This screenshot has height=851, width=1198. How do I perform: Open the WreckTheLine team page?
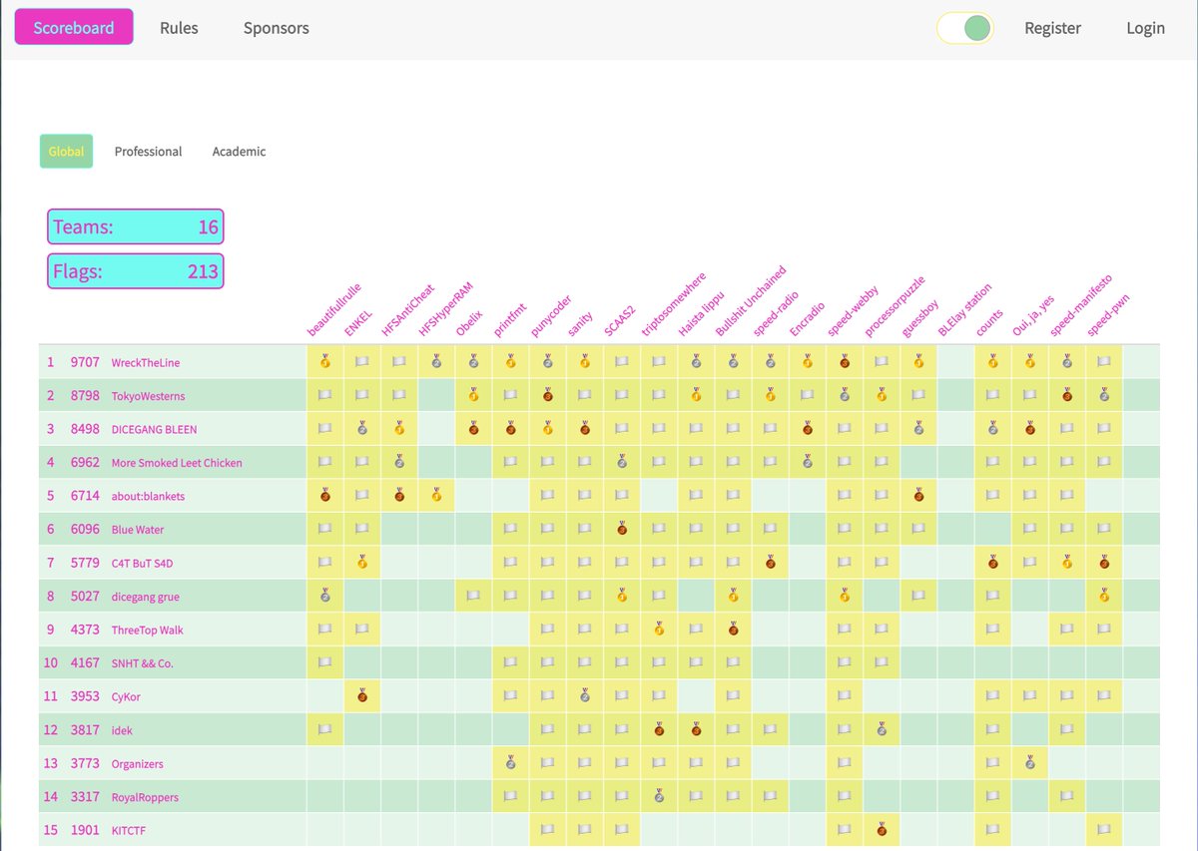point(146,363)
